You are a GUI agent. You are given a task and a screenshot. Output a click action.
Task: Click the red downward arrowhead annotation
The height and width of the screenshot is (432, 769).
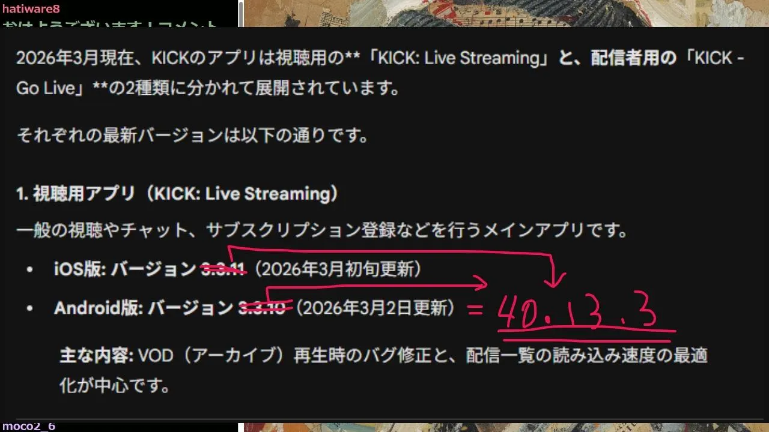pos(555,278)
